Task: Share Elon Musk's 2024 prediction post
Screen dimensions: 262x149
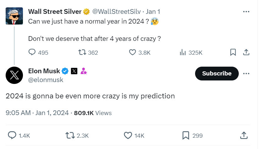Action: 244,135
